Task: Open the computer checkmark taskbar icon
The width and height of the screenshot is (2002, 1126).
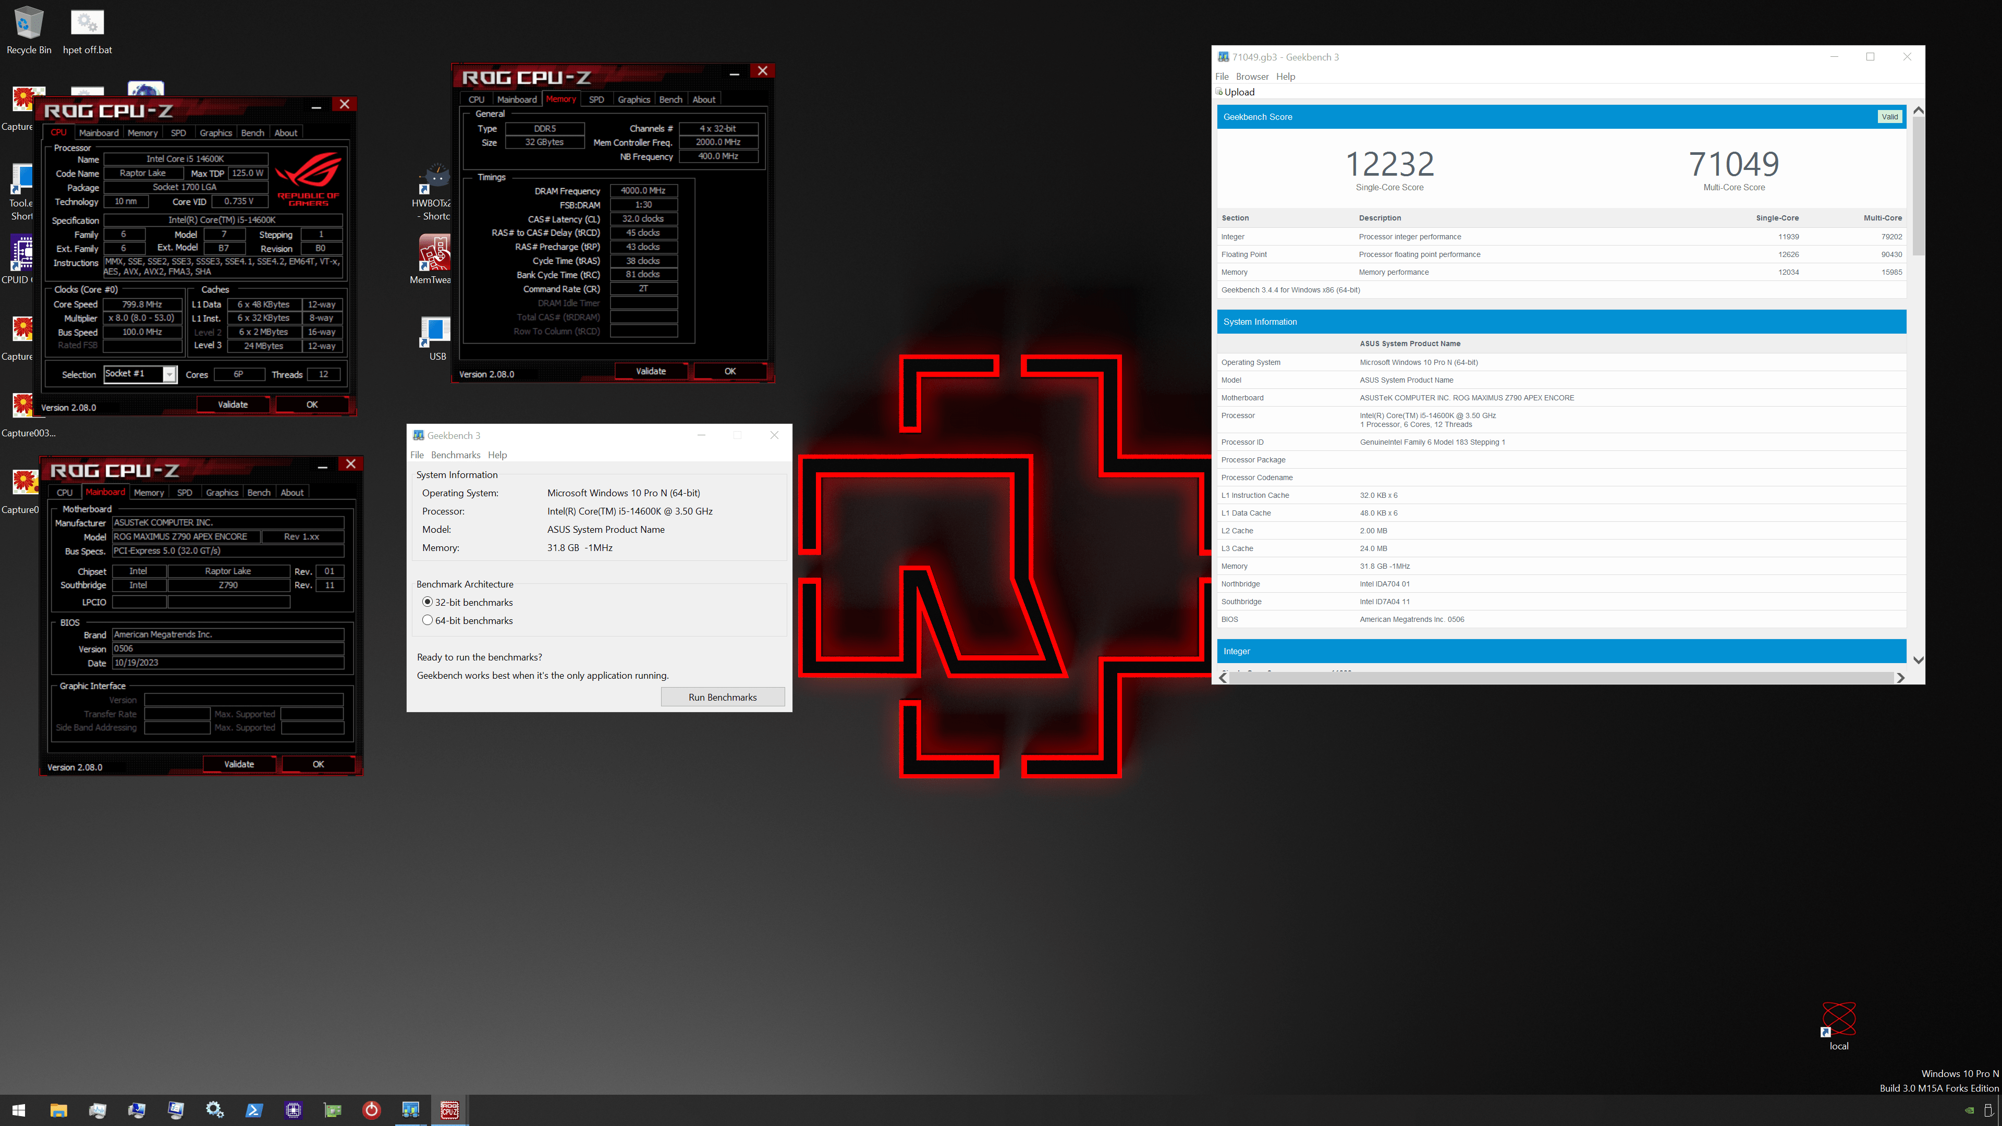Action: coord(137,1110)
